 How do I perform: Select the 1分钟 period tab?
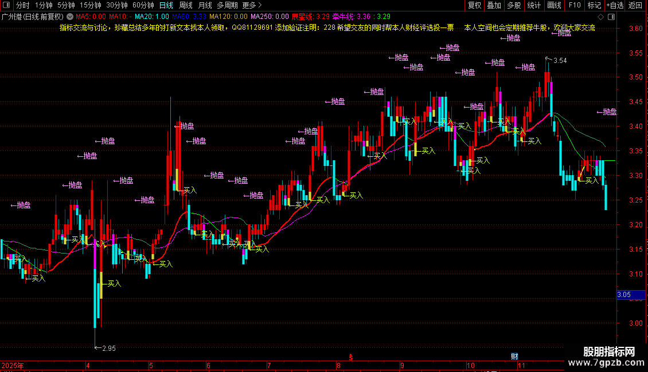[44, 5]
